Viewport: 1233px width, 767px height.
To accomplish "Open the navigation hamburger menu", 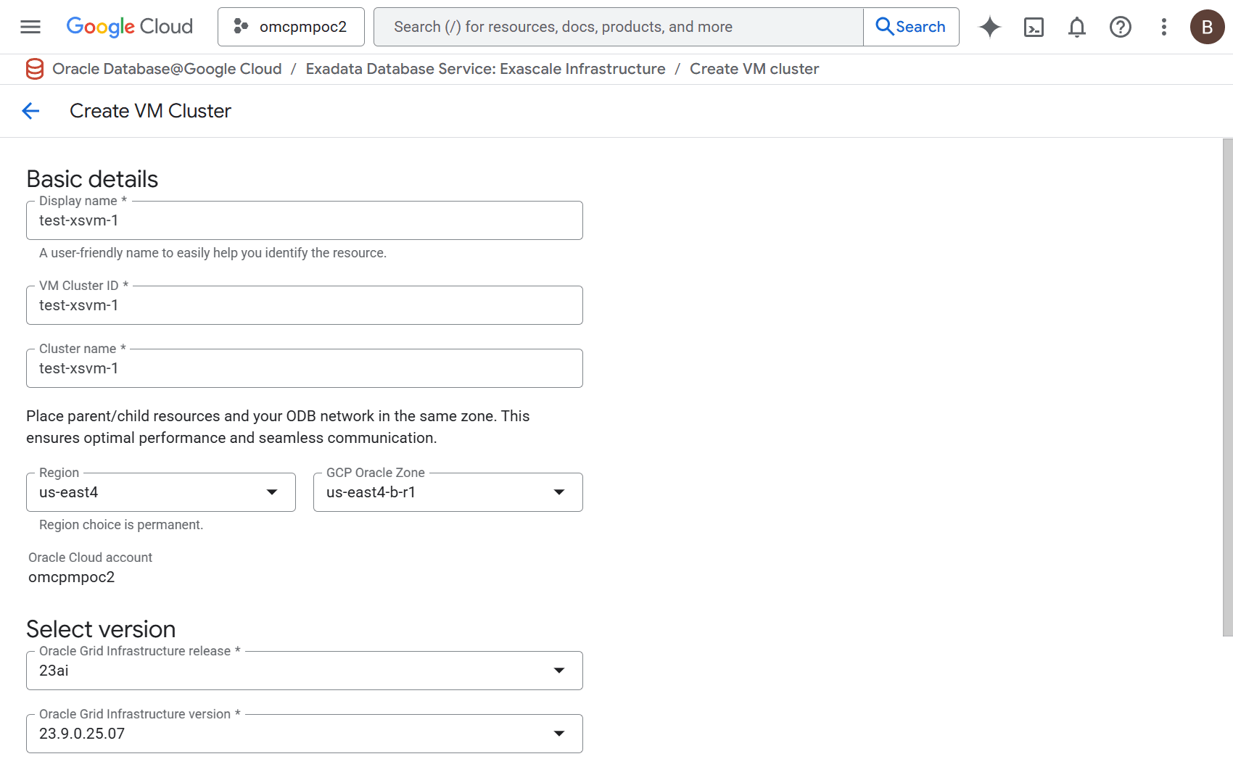I will coord(30,27).
